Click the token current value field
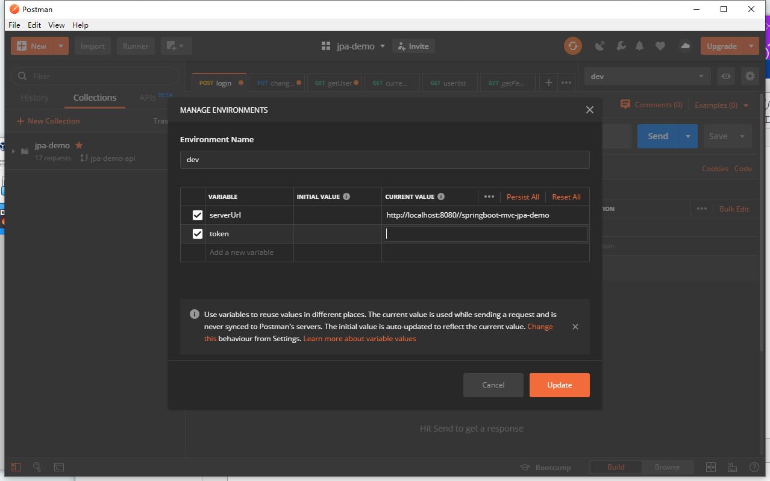The image size is (770, 481). click(x=485, y=234)
